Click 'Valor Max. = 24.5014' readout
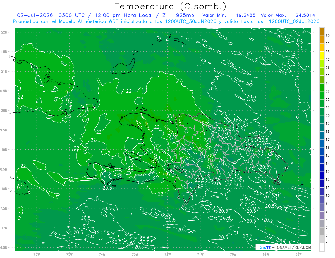The image size is (335, 258). 288,15
